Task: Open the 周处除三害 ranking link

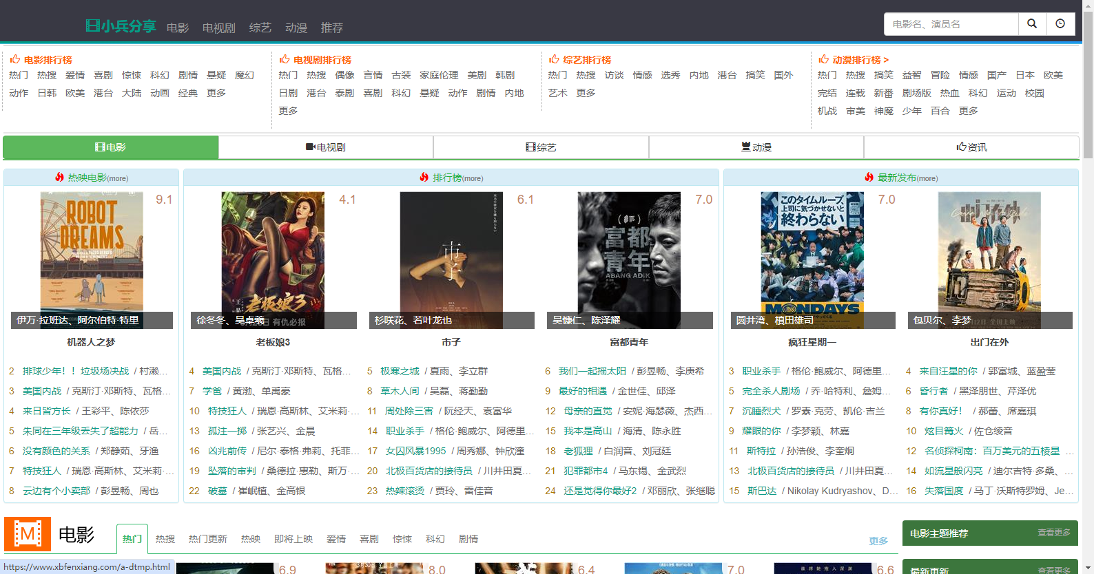Action: coord(409,411)
